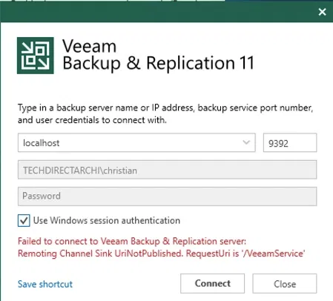333x301 pixels.
Task: Select the 9392 port number field
Action: point(290,143)
